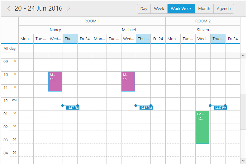Viewport: 247px width, 165px height.
Task: Go to next week using right arrow
Action: pyautogui.click(x=69, y=8)
